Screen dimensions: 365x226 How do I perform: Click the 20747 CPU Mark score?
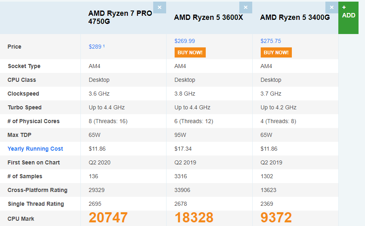tap(108, 218)
